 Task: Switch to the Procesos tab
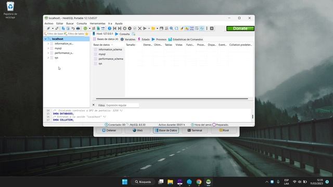click(x=159, y=39)
